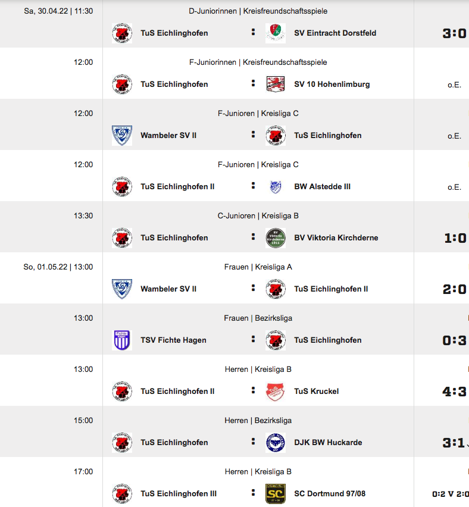Open the SV Eintracht Dorstfeld team link

pyautogui.click(x=335, y=33)
